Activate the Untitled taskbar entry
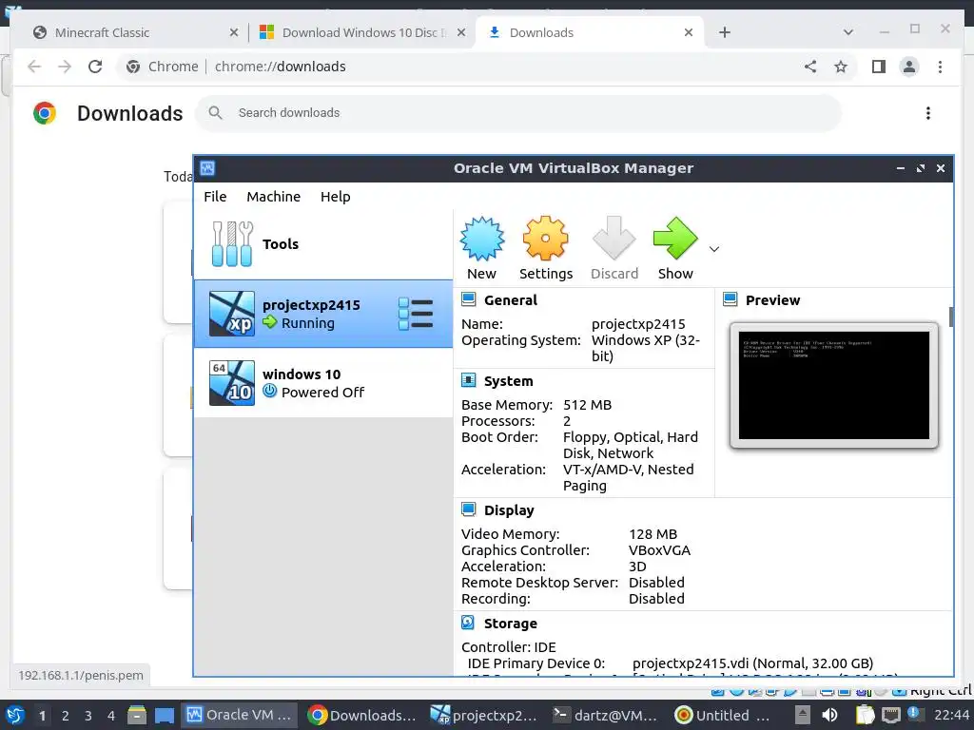The height and width of the screenshot is (730, 974). click(724, 715)
